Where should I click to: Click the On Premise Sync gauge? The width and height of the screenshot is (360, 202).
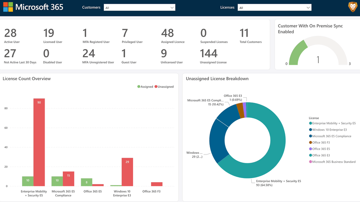coord(318,52)
